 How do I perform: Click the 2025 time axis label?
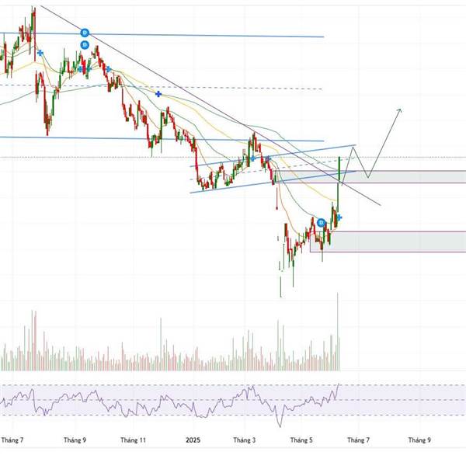click(x=193, y=440)
